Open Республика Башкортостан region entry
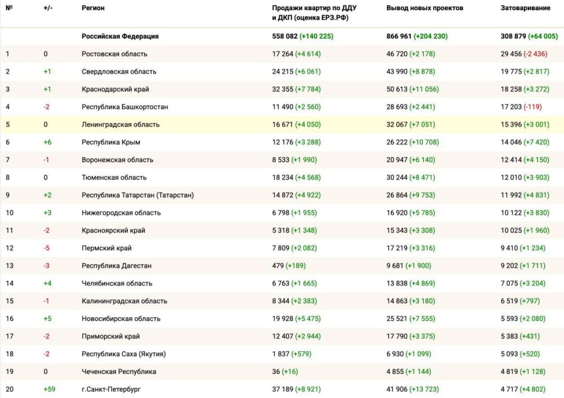This screenshot has width=564, height=398. tap(125, 107)
